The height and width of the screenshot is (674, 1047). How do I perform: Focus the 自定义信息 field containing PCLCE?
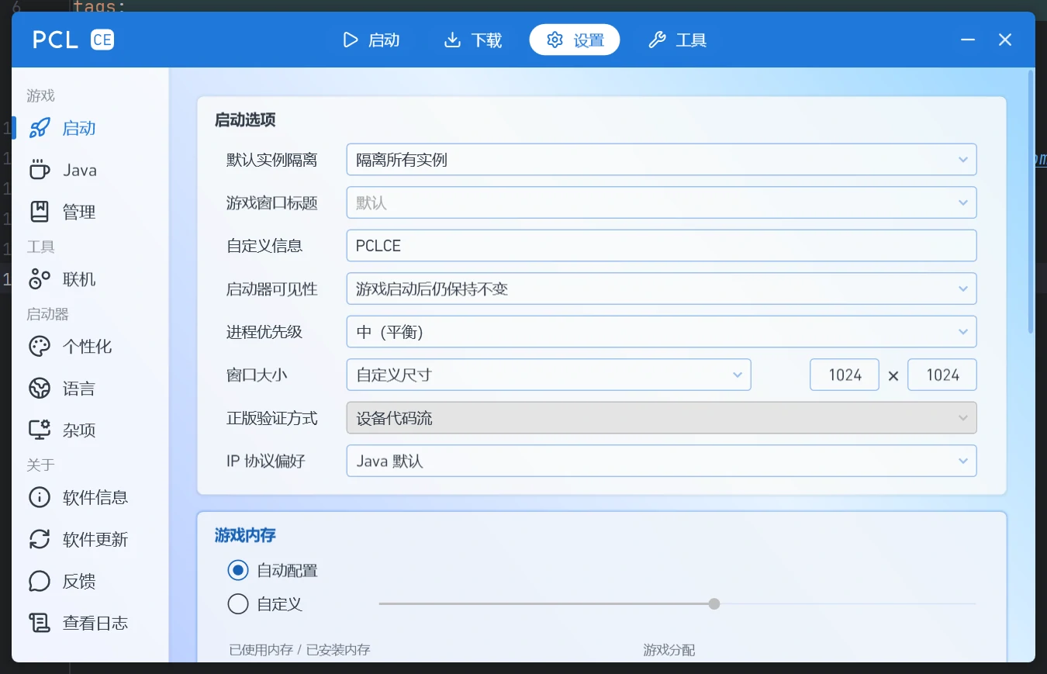[662, 246]
